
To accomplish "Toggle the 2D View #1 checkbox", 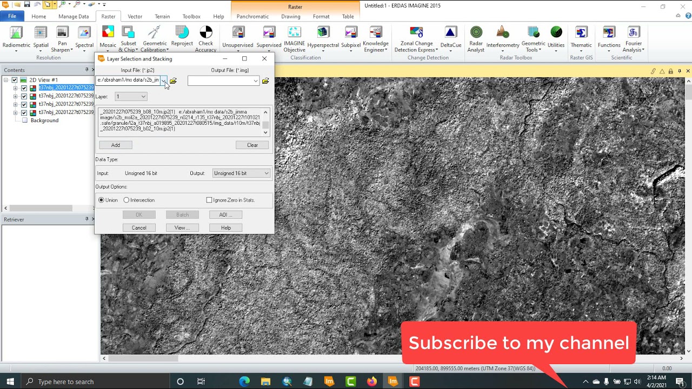I will [x=15, y=80].
